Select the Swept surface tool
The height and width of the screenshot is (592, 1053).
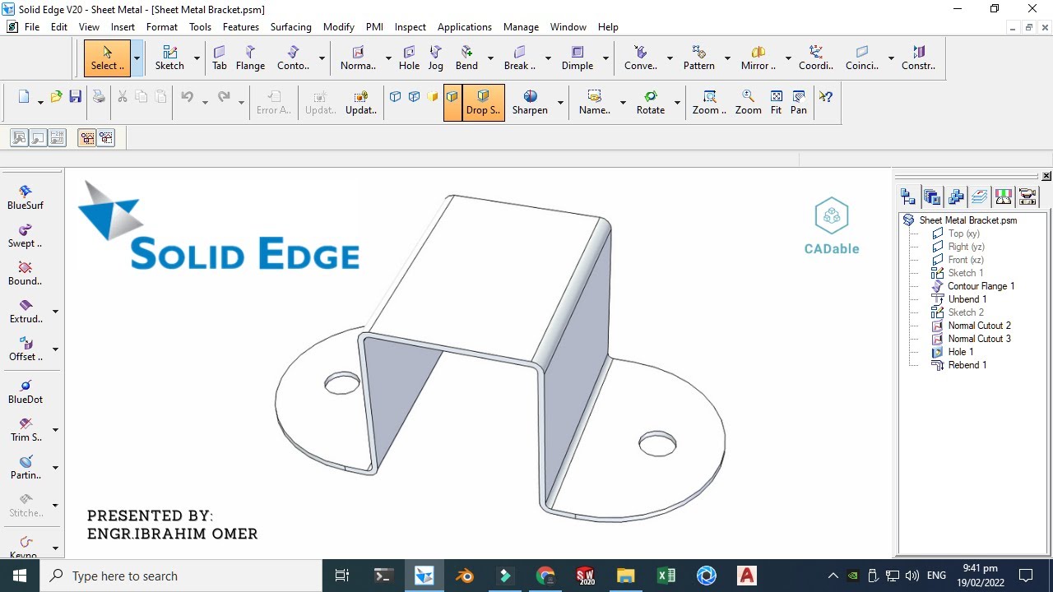(26, 236)
